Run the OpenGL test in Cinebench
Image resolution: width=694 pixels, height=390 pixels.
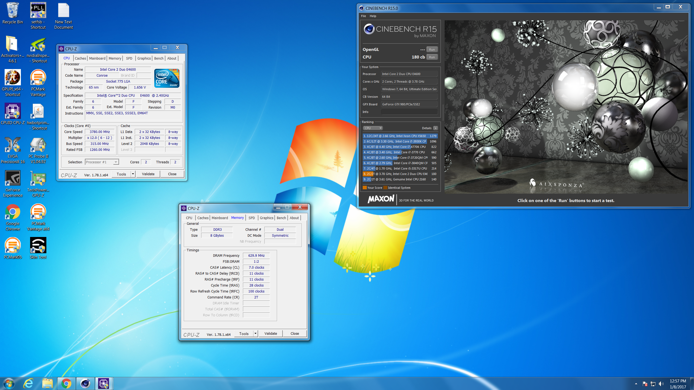pyautogui.click(x=432, y=50)
